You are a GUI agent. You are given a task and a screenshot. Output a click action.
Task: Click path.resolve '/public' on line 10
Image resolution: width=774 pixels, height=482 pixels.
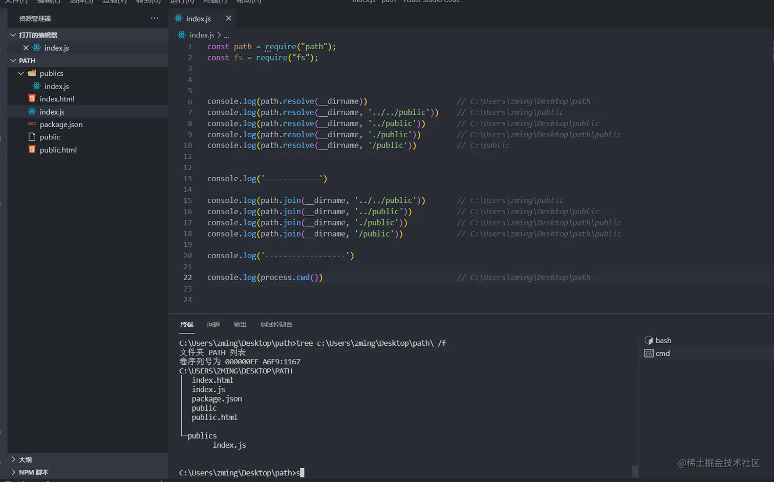click(312, 145)
